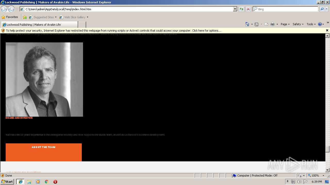Click the volume speaker tray icon
This screenshot has width=330, height=185.
(x=299, y=182)
